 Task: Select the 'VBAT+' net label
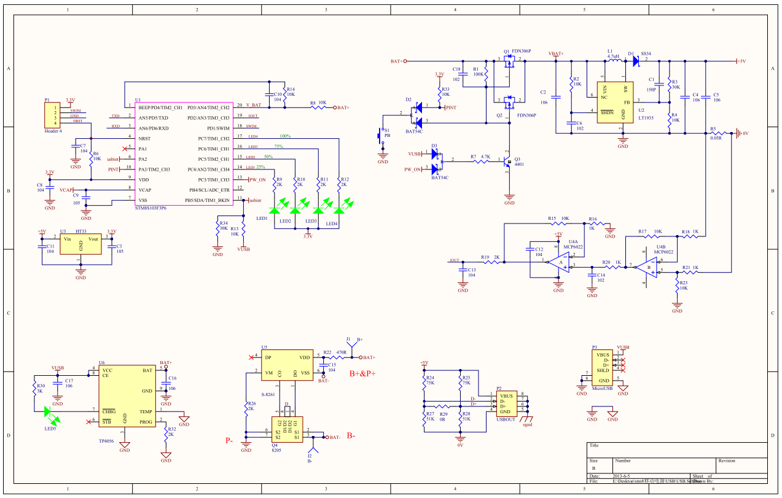pyautogui.click(x=555, y=54)
